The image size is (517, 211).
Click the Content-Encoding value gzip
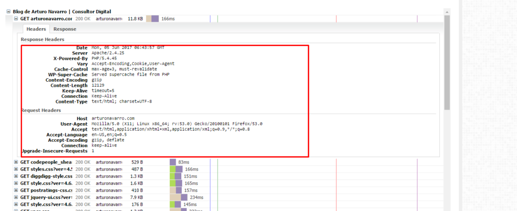point(96,80)
